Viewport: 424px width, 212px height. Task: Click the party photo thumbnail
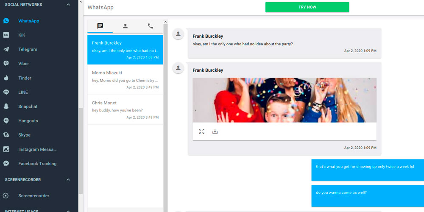[285, 100]
